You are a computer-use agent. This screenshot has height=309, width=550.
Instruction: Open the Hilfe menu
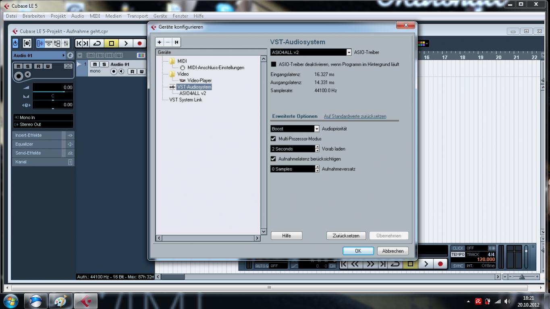pyautogui.click(x=199, y=16)
